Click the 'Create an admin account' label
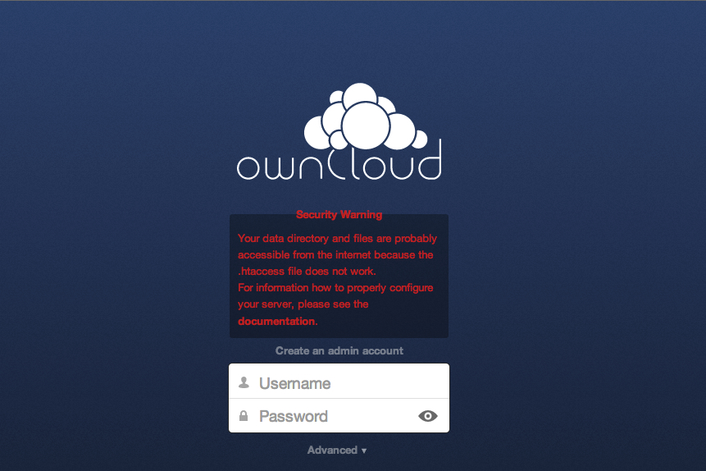Image resolution: width=706 pixels, height=471 pixels. pos(339,350)
